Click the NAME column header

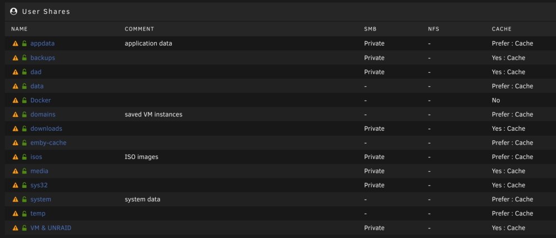point(19,29)
